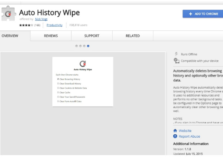This screenshot has height=167, width=223.
Task: Open the Nick Vogt developer link
Action: (x=41, y=19)
